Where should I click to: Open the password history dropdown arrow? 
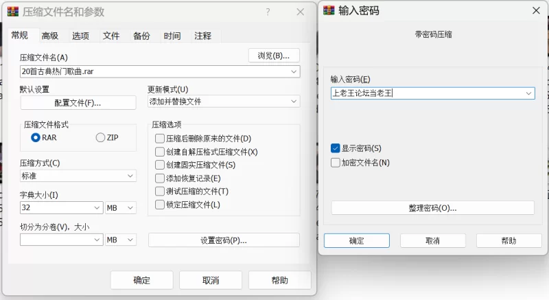(528, 93)
